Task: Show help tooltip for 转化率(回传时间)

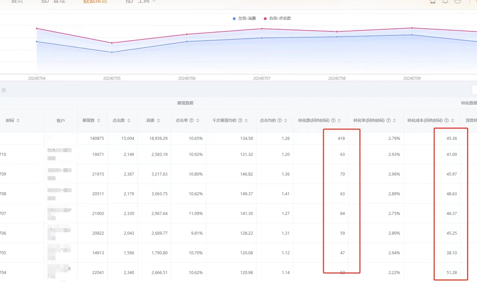Action: coord(388,120)
